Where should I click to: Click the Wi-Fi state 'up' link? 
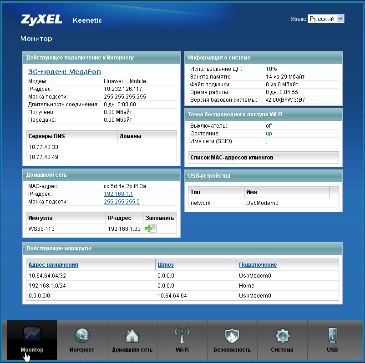[269, 134]
